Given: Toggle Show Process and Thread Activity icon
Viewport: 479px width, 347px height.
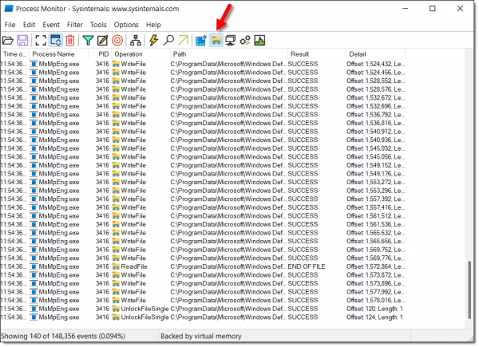Looking at the screenshot, I should (245, 41).
